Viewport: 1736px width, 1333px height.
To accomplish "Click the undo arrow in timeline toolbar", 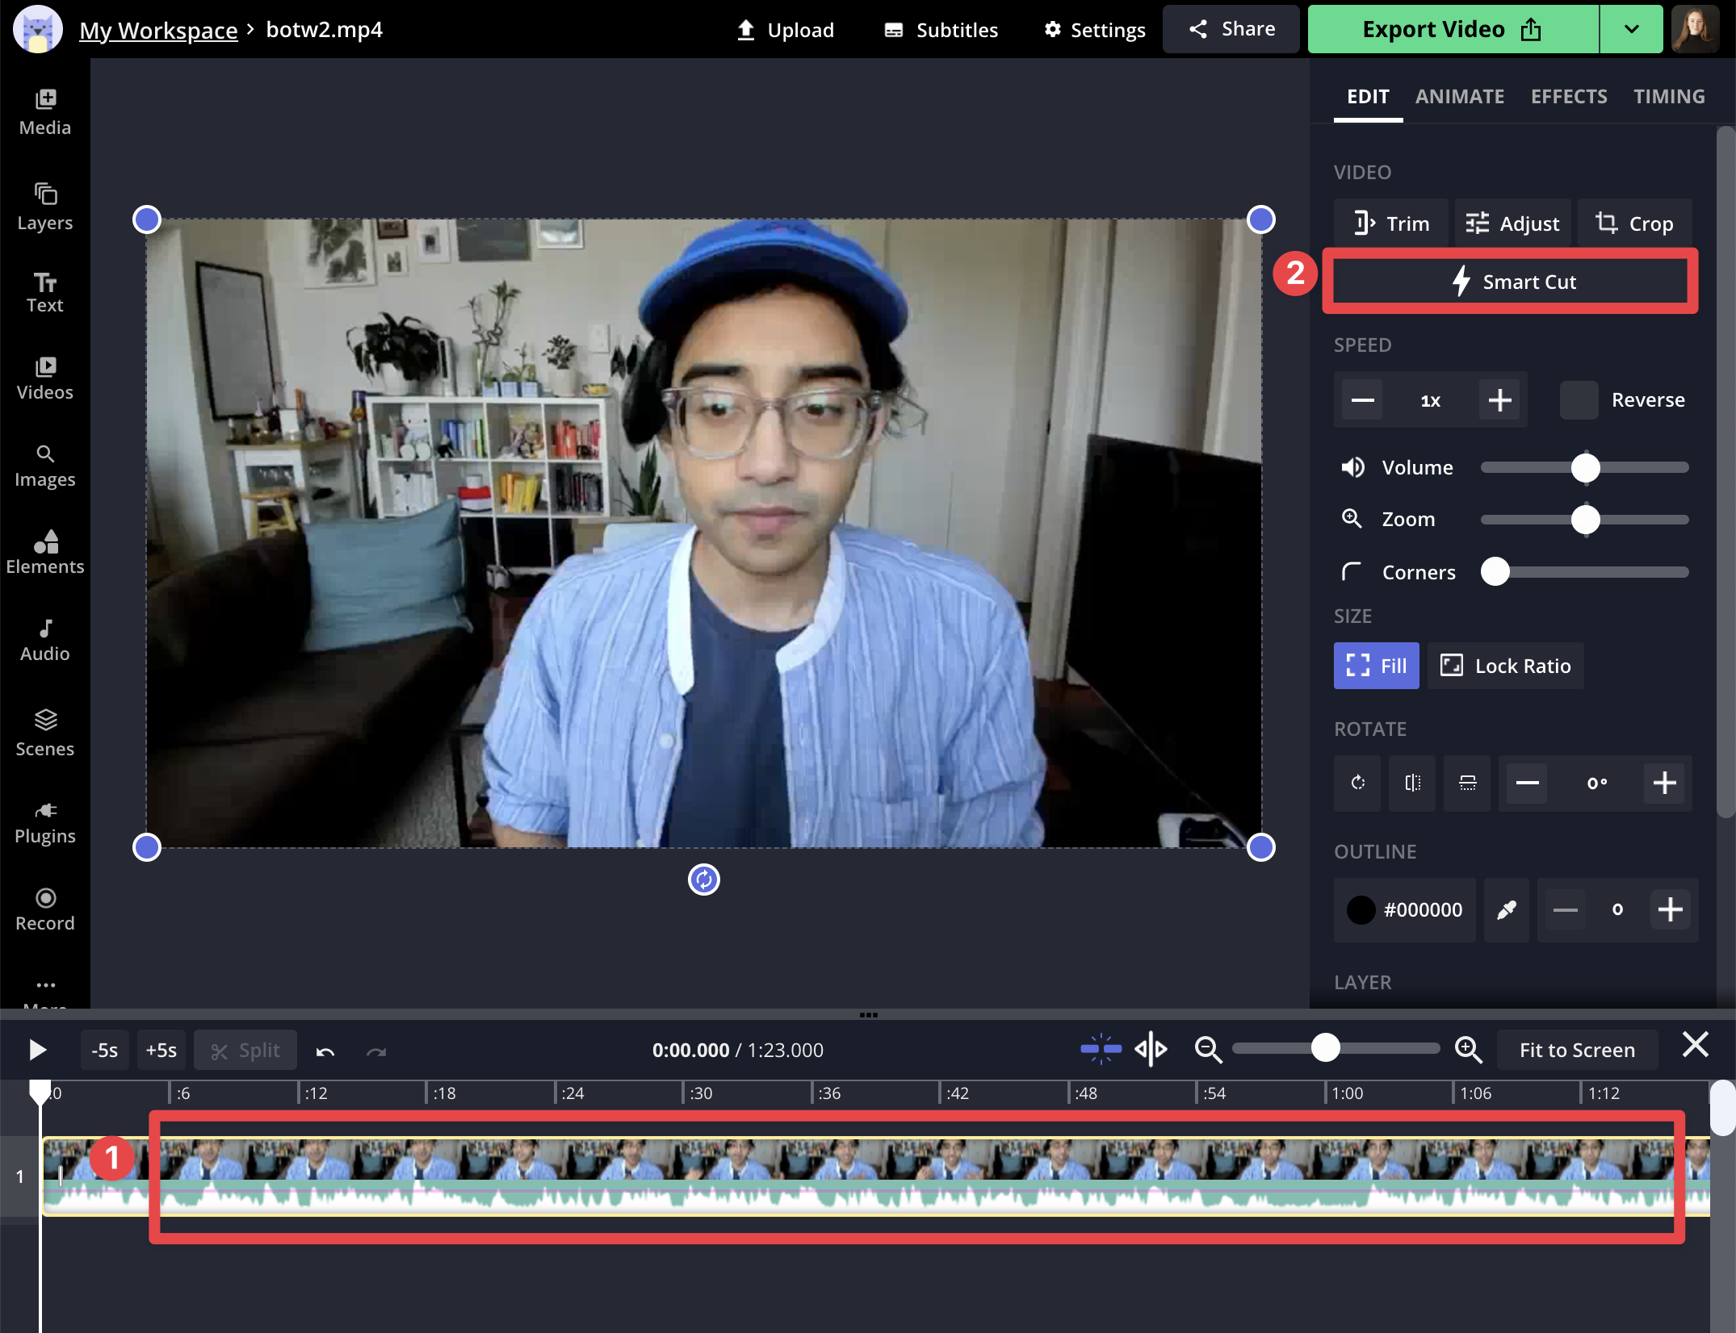I will [325, 1051].
